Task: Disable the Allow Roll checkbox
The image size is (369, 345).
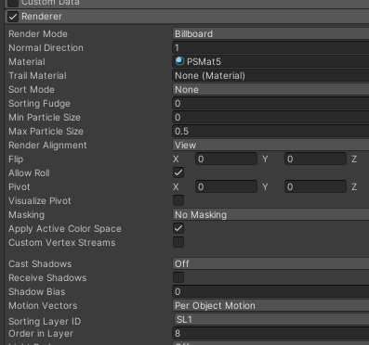Action: tap(178, 172)
